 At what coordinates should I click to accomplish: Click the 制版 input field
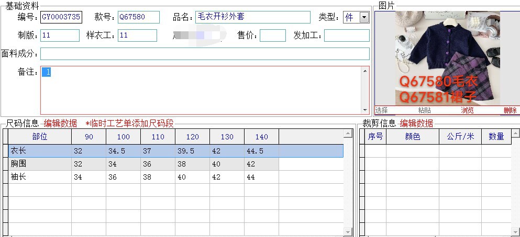coord(60,35)
